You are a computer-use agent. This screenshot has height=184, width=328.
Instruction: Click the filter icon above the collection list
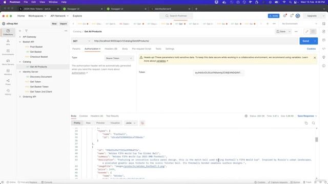(x=26, y=31)
